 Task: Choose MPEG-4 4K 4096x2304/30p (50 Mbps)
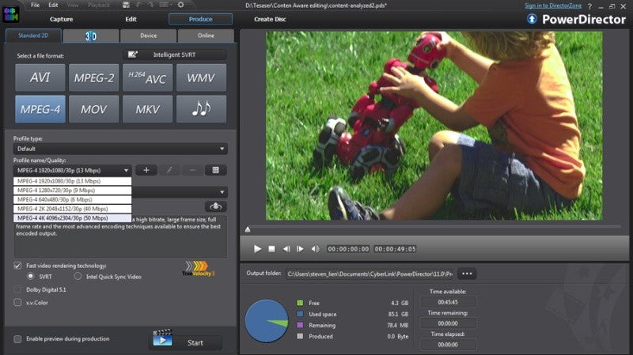pos(72,218)
